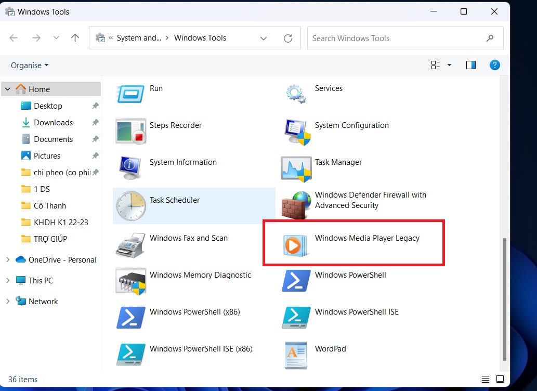Go up one folder level
This screenshot has height=391, width=537.
pos(75,37)
